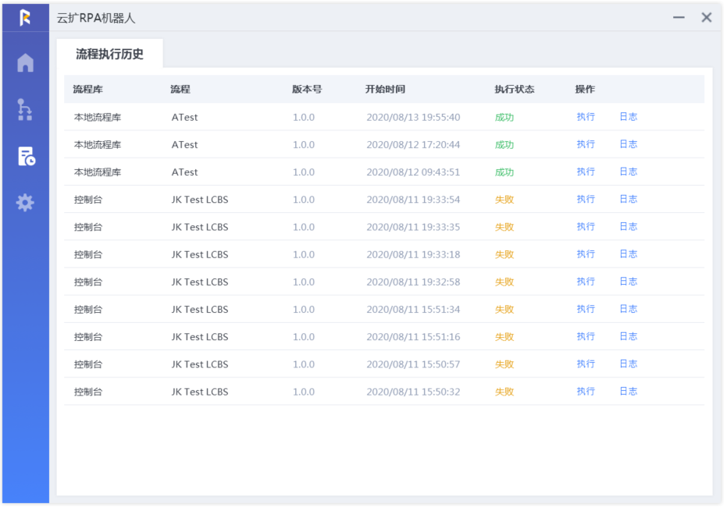Click 执行 for JK Test LCBS at 15:51:34

point(586,309)
